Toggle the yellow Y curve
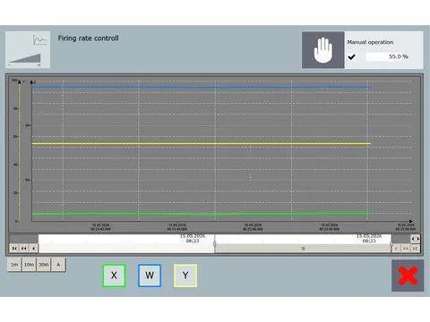The image size is (430, 322). (185, 275)
